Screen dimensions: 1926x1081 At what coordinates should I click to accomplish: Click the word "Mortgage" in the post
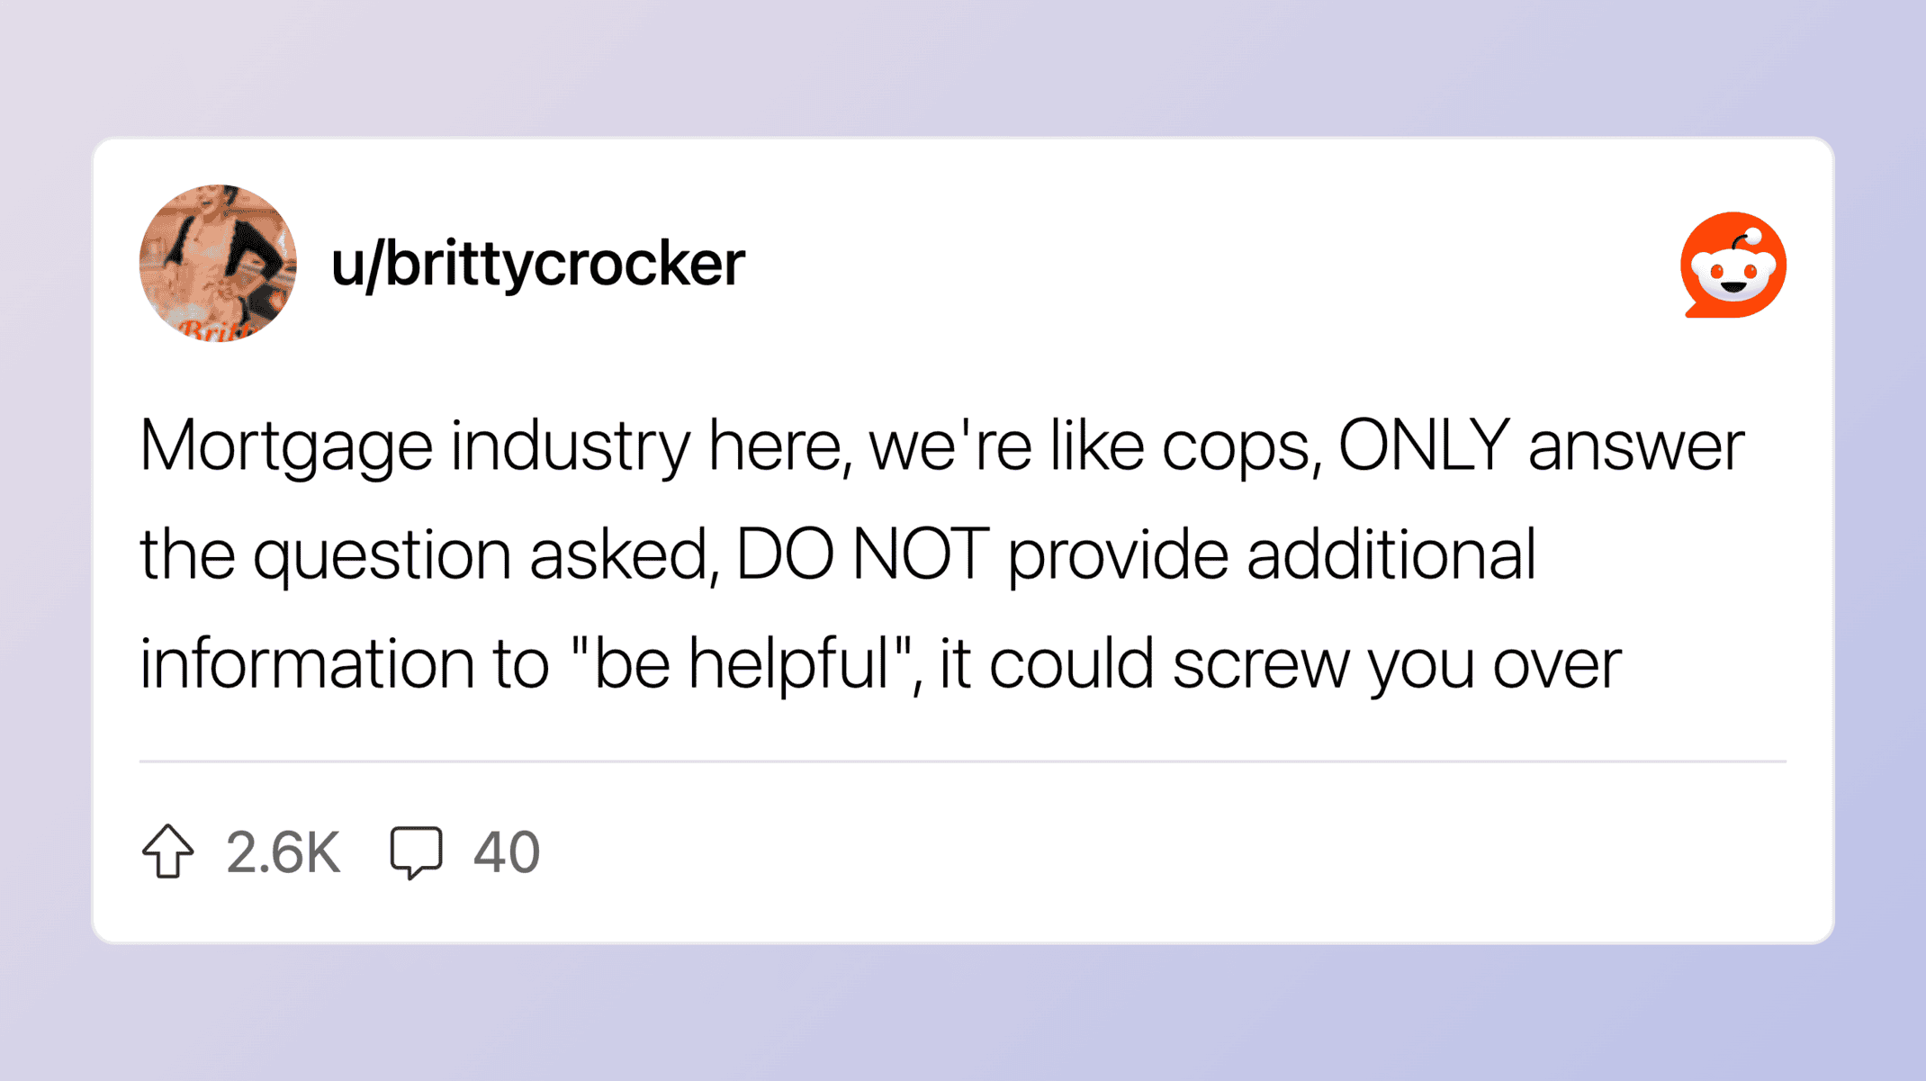(x=286, y=446)
